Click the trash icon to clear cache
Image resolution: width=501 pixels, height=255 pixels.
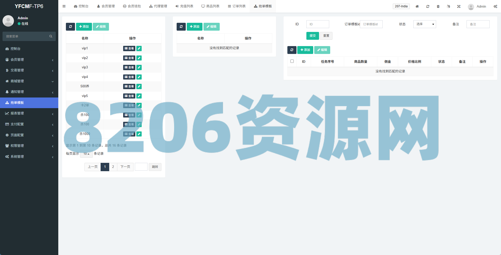pos(438,6)
